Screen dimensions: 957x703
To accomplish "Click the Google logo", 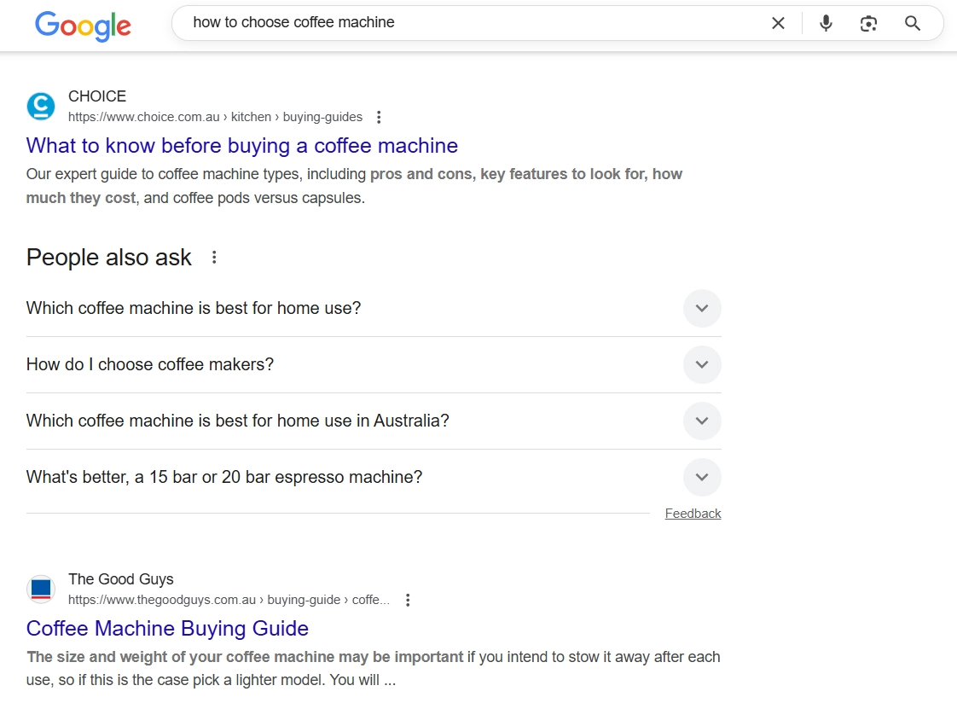I will click(83, 25).
